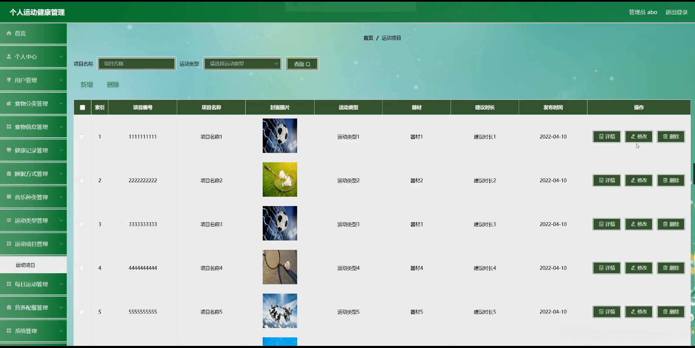Expand the 食物分类管理 sidebar menu
The image size is (695, 348).
pos(34,103)
